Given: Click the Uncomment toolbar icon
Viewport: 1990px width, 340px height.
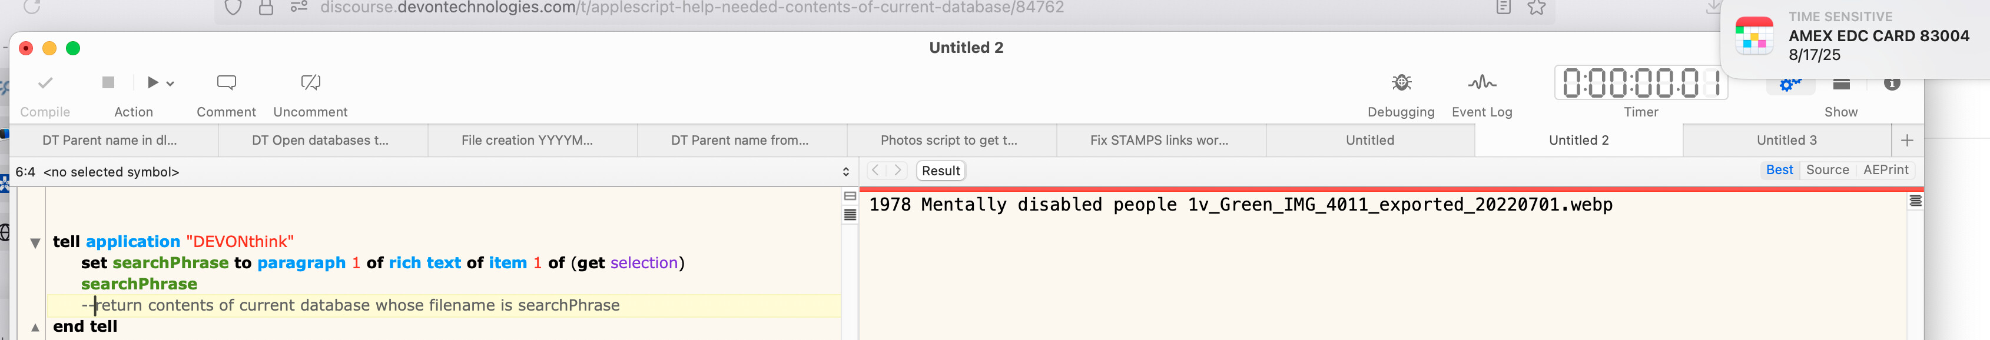Looking at the screenshot, I should point(310,82).
